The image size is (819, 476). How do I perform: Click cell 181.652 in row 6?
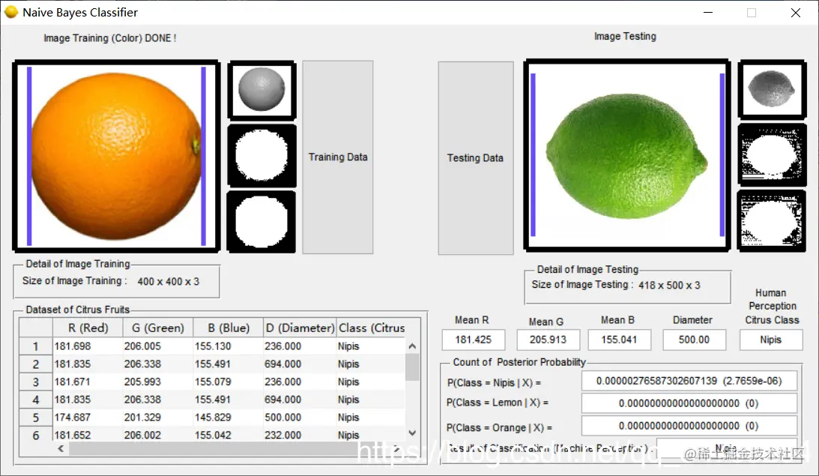88,435
